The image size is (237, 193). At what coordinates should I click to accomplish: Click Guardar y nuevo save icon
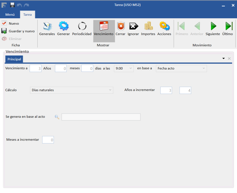pos(4,31)
